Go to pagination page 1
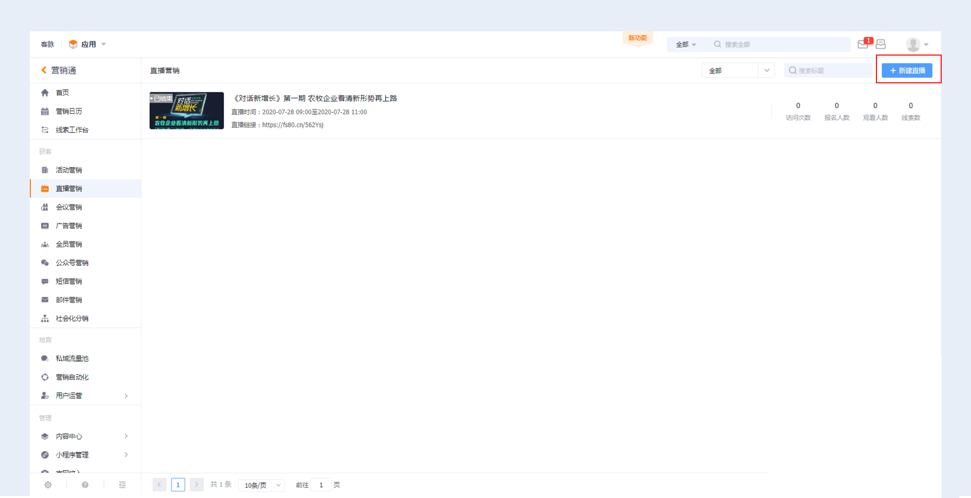The image size is (971, 498). click(x=178, y=485)
